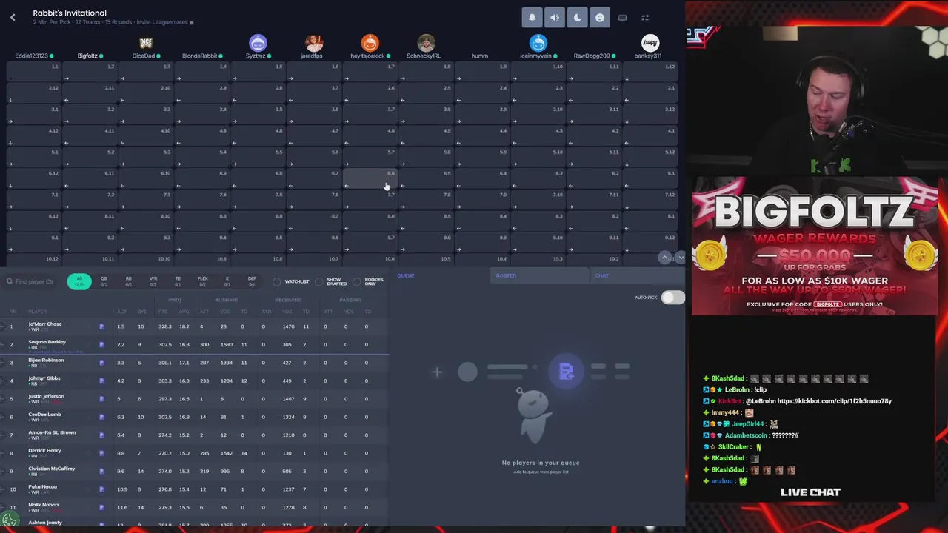Sort player list by ADP column

(x=121, y=312)
